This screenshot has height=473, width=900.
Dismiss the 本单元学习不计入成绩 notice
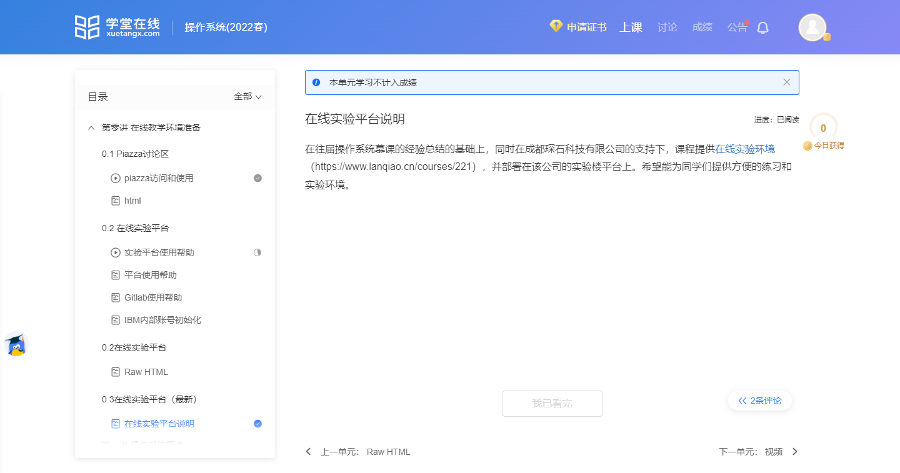tap(787, 82)
